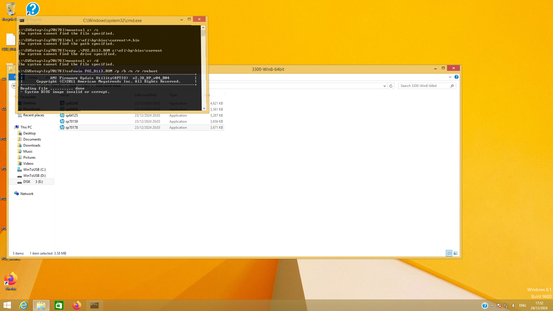Launch Firefox from the taskbar
The width and height of the screenshot is (553, 311).
(x=77, y=305)
